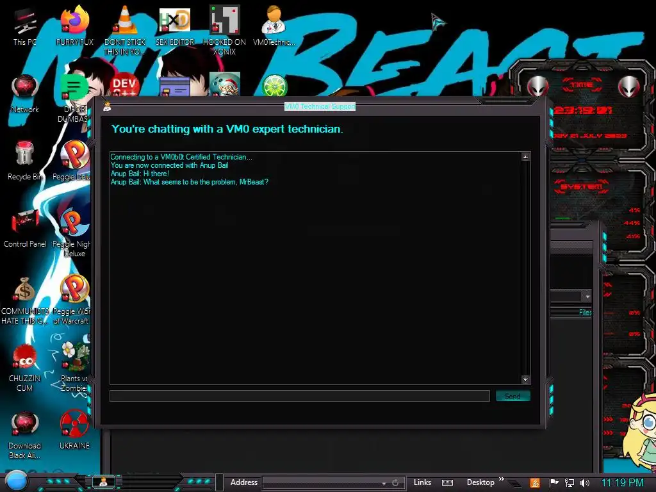Click the chat heading about VM0 expert technician
Viewport: 656px width, 492px height.
click(x=227, y=129)
